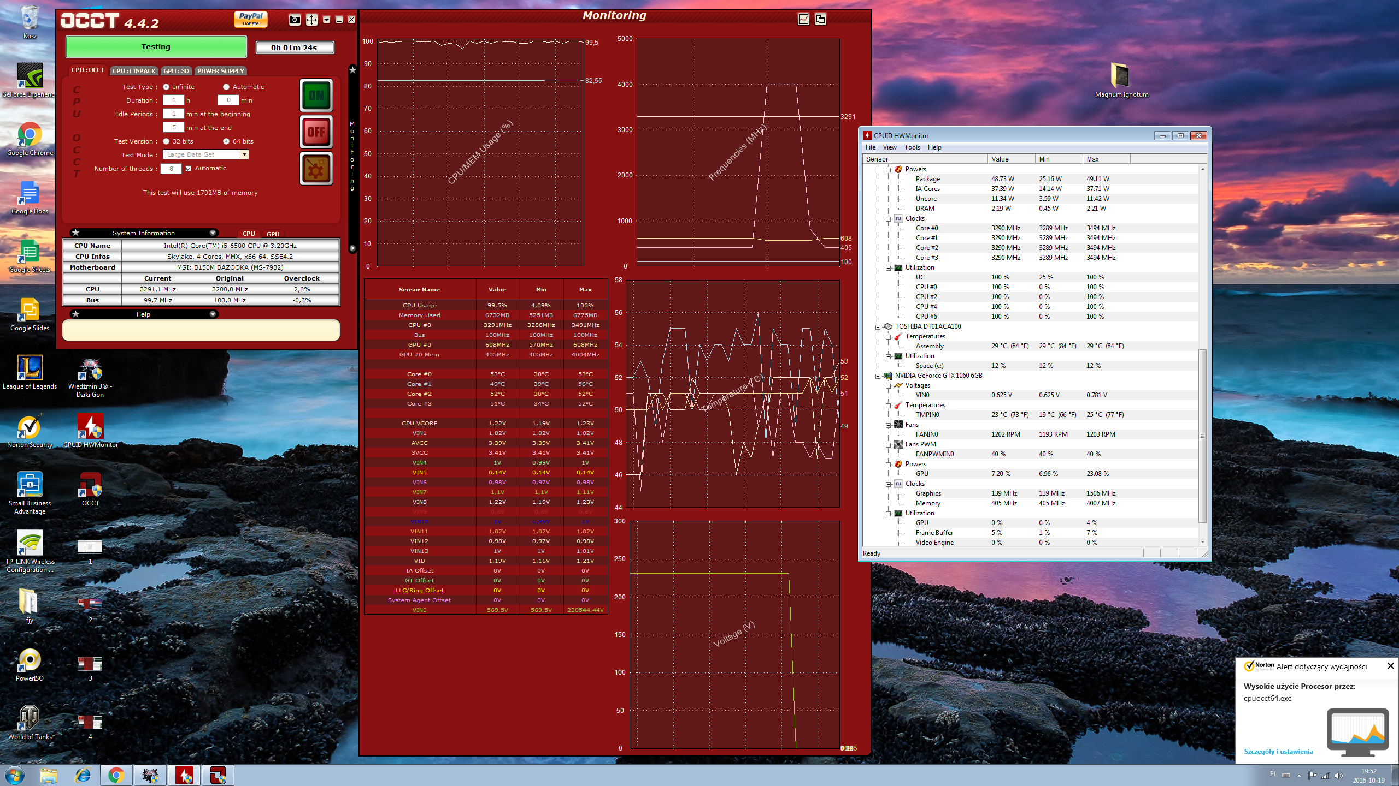This screenshot has width=1399, height=786.
Task: Collapse the Fans node in HWMonitor
Action: [x=888, y=425]
